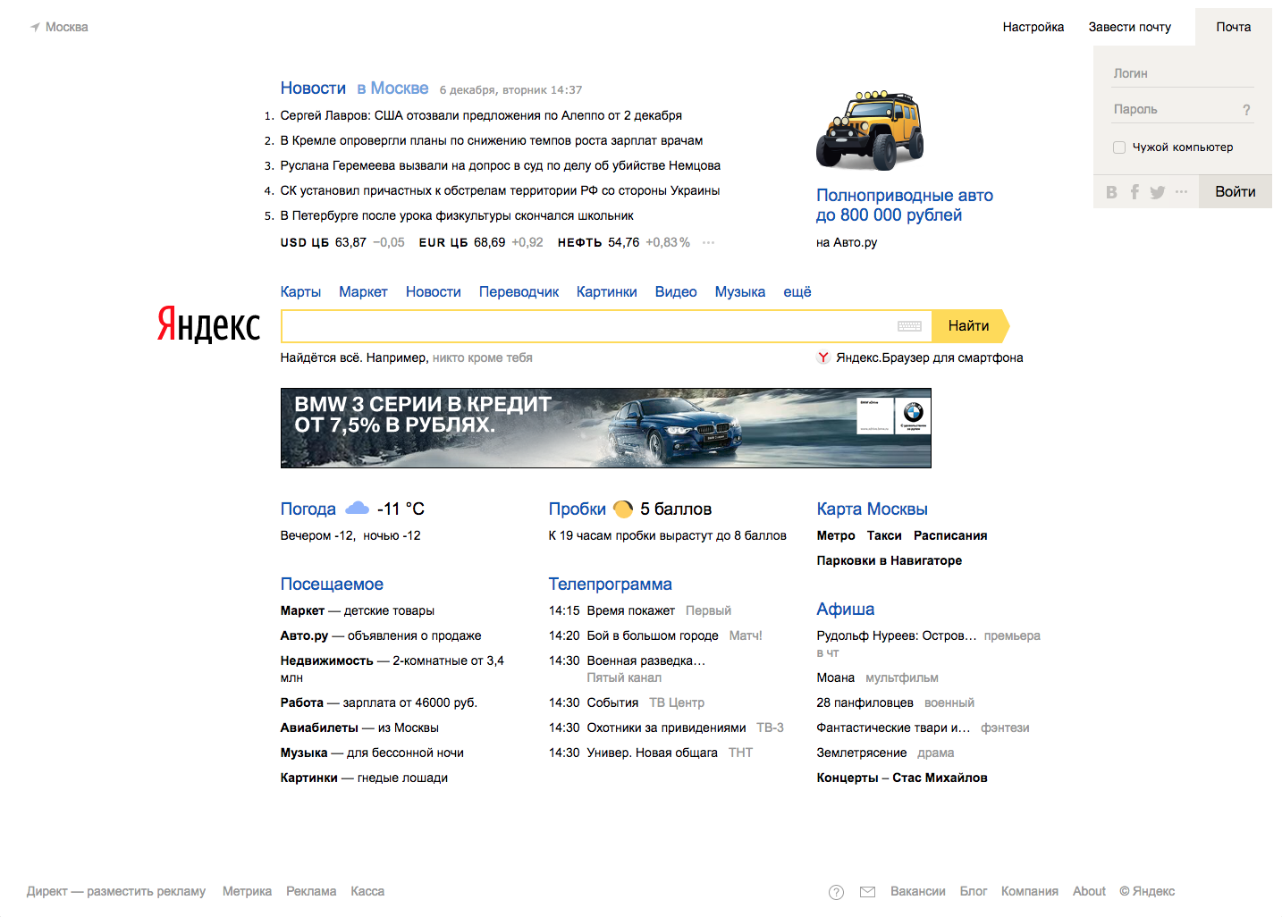Click the yellow jeep ad thumbnail

[870, 130]
